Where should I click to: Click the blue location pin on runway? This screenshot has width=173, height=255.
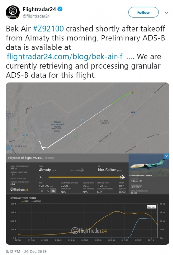point(82,120)
